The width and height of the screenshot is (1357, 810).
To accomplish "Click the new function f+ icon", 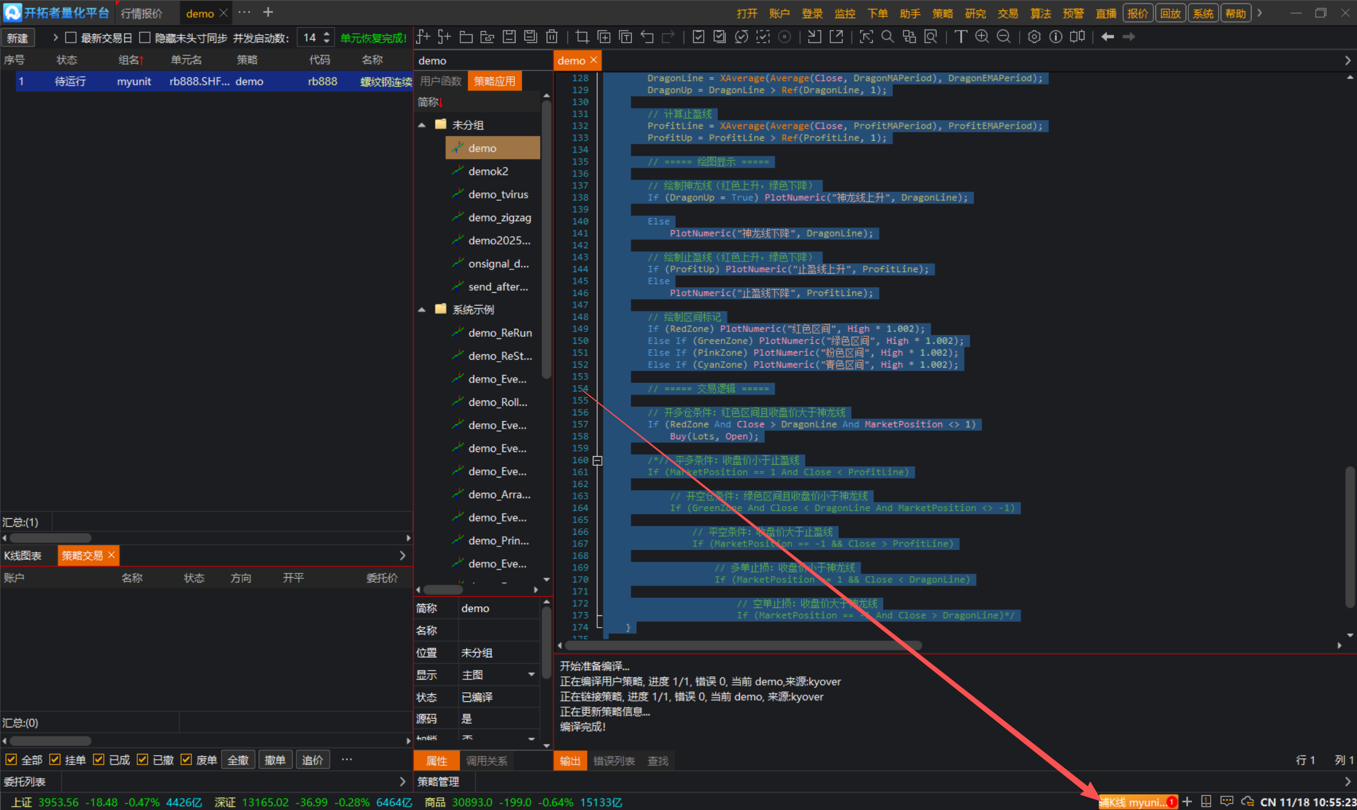I will tap(423, 37).
